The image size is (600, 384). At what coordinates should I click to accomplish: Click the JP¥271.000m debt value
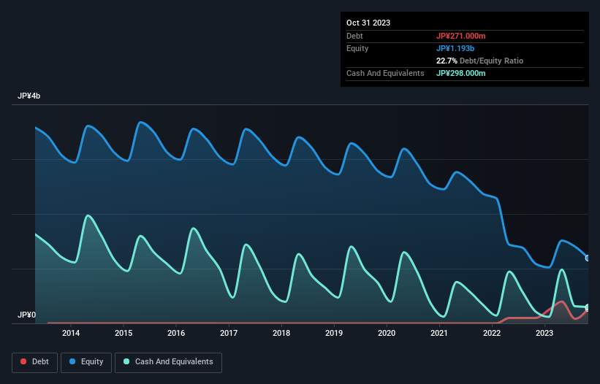pyautogui.click(x=460, y=36)
